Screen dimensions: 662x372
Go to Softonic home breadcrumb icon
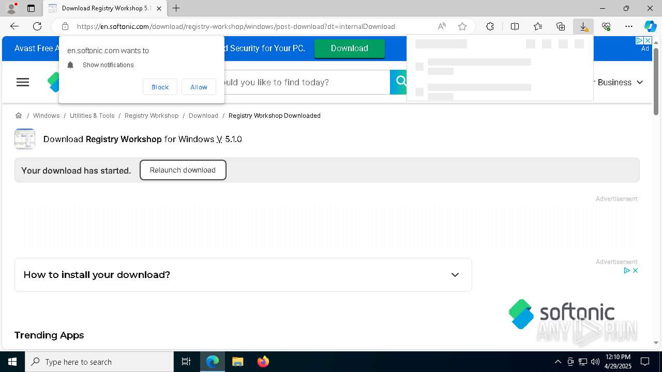pyautogui.click(x=19, y=115)
